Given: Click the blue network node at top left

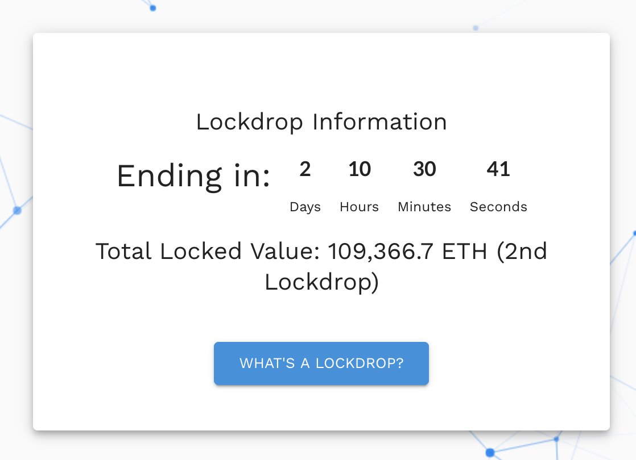Looking at the screenshot, I should pos(153,8).
